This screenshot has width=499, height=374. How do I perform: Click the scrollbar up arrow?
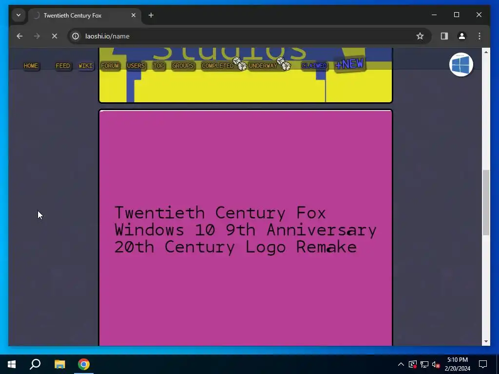click(486, 52)
